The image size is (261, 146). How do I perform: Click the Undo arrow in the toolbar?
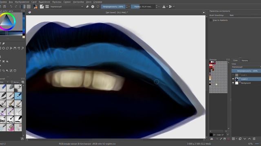(11, 6)
